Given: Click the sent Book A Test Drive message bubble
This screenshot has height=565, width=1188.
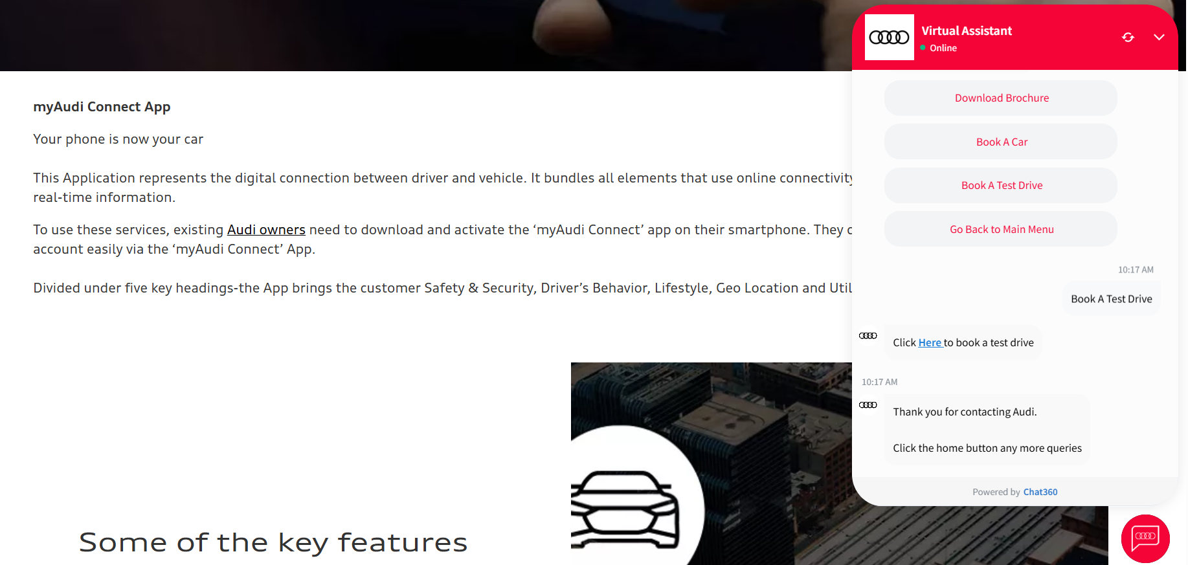Looking at the screenshot, I should point(1111,299).
